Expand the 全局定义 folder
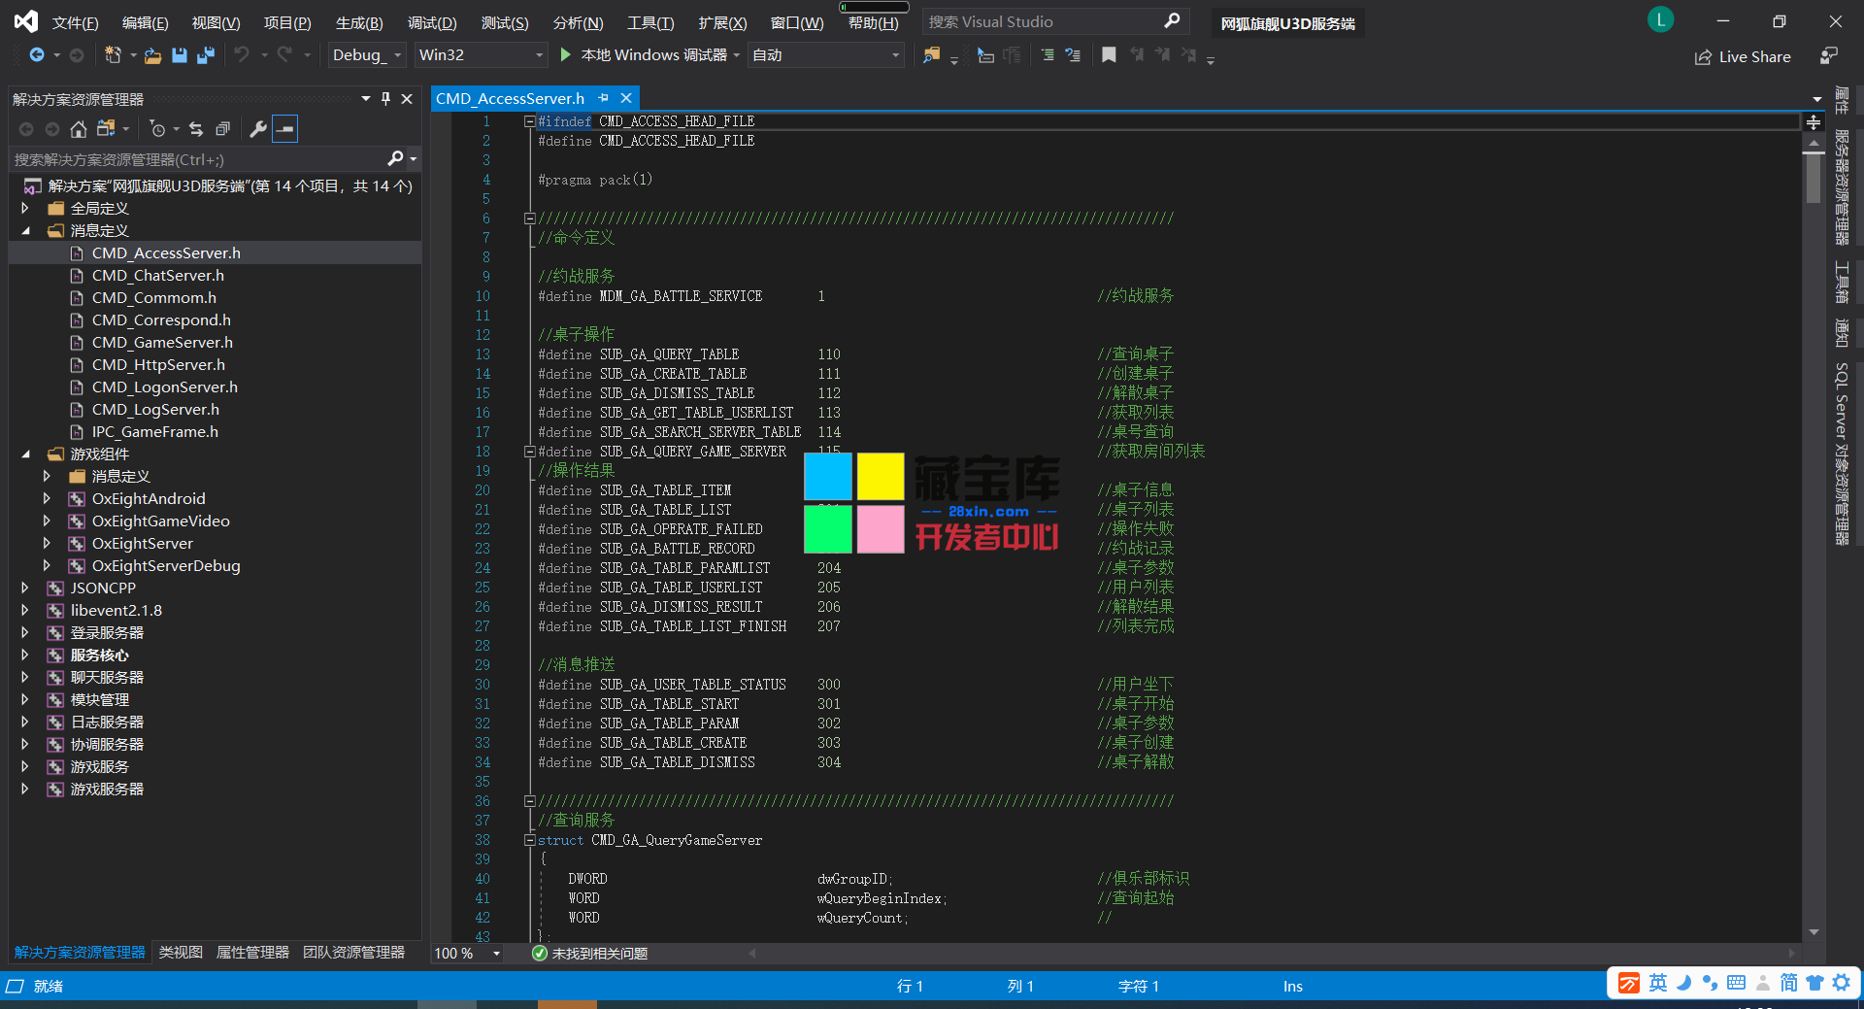 click(25, 209)
